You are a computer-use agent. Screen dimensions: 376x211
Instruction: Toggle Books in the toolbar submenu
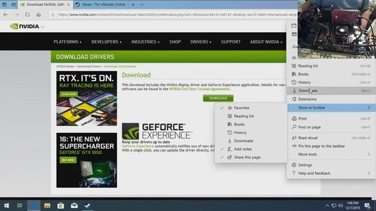tap(251, 124)
